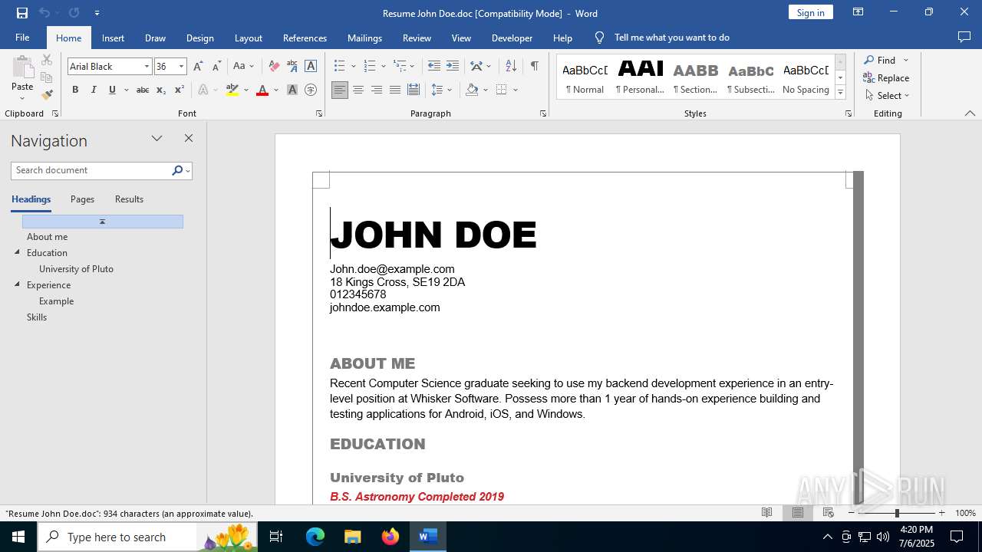982x552 pixels.
Task: Apply red font color
Action: 262,90
